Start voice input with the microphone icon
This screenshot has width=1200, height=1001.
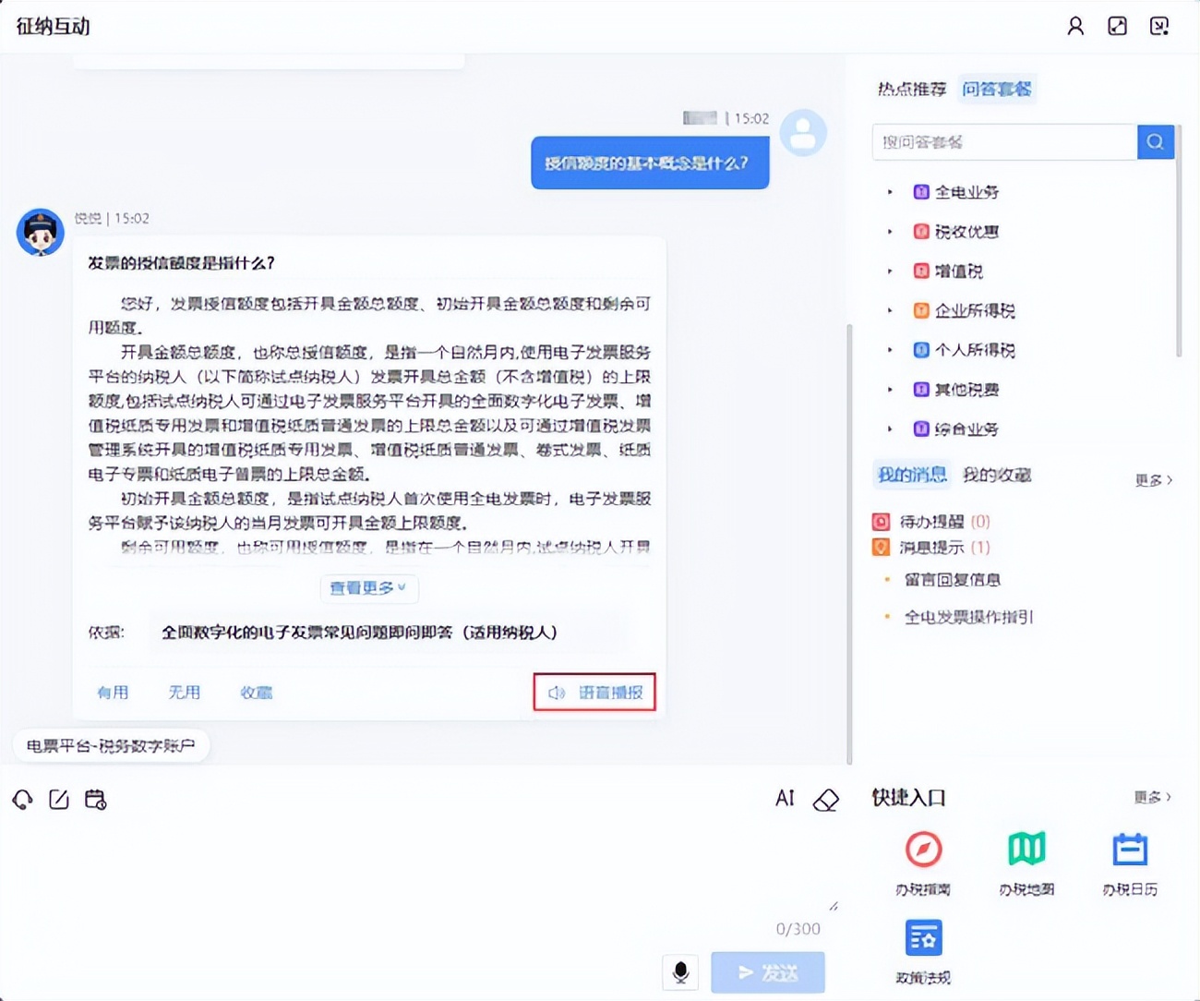[680, 971]
